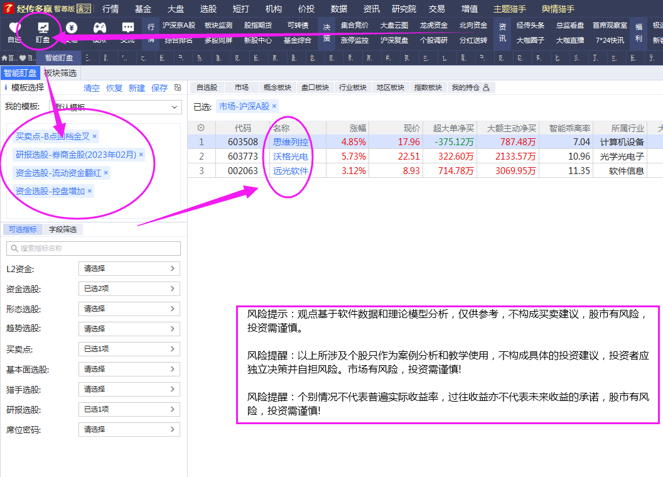Open the chat bubble 交流 icon
Screen dimensions: 663x477
pos(127,28)
